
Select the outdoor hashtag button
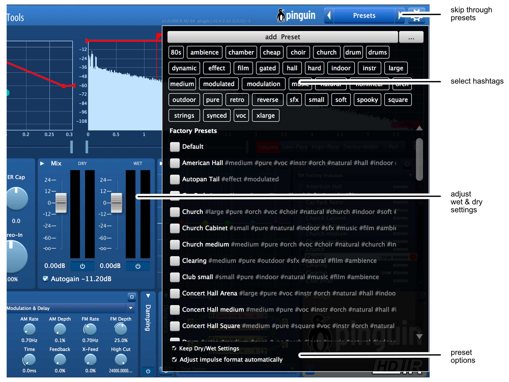pyautogui.click(x=184, y=100)
